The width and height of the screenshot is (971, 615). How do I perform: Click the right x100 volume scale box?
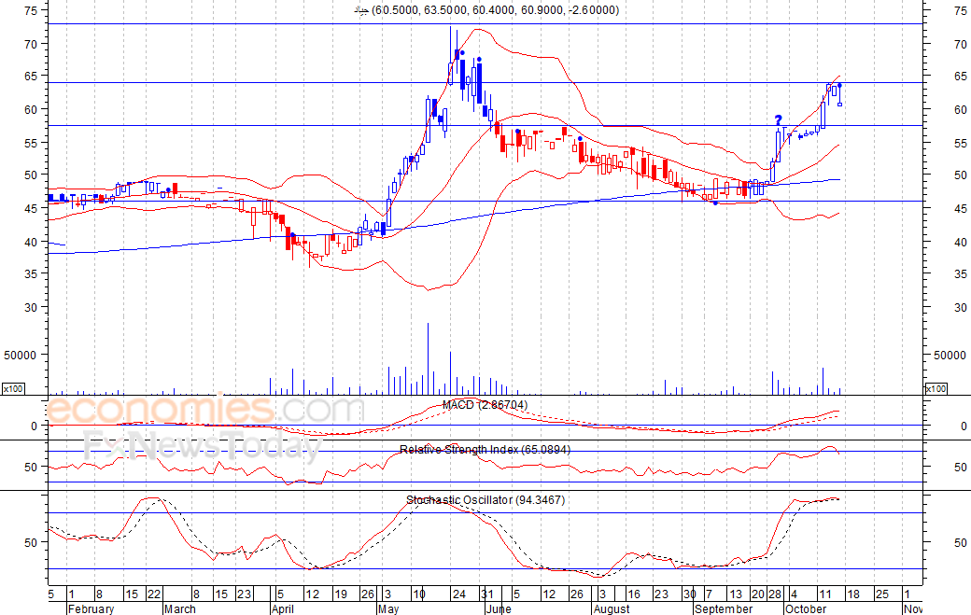936,388
